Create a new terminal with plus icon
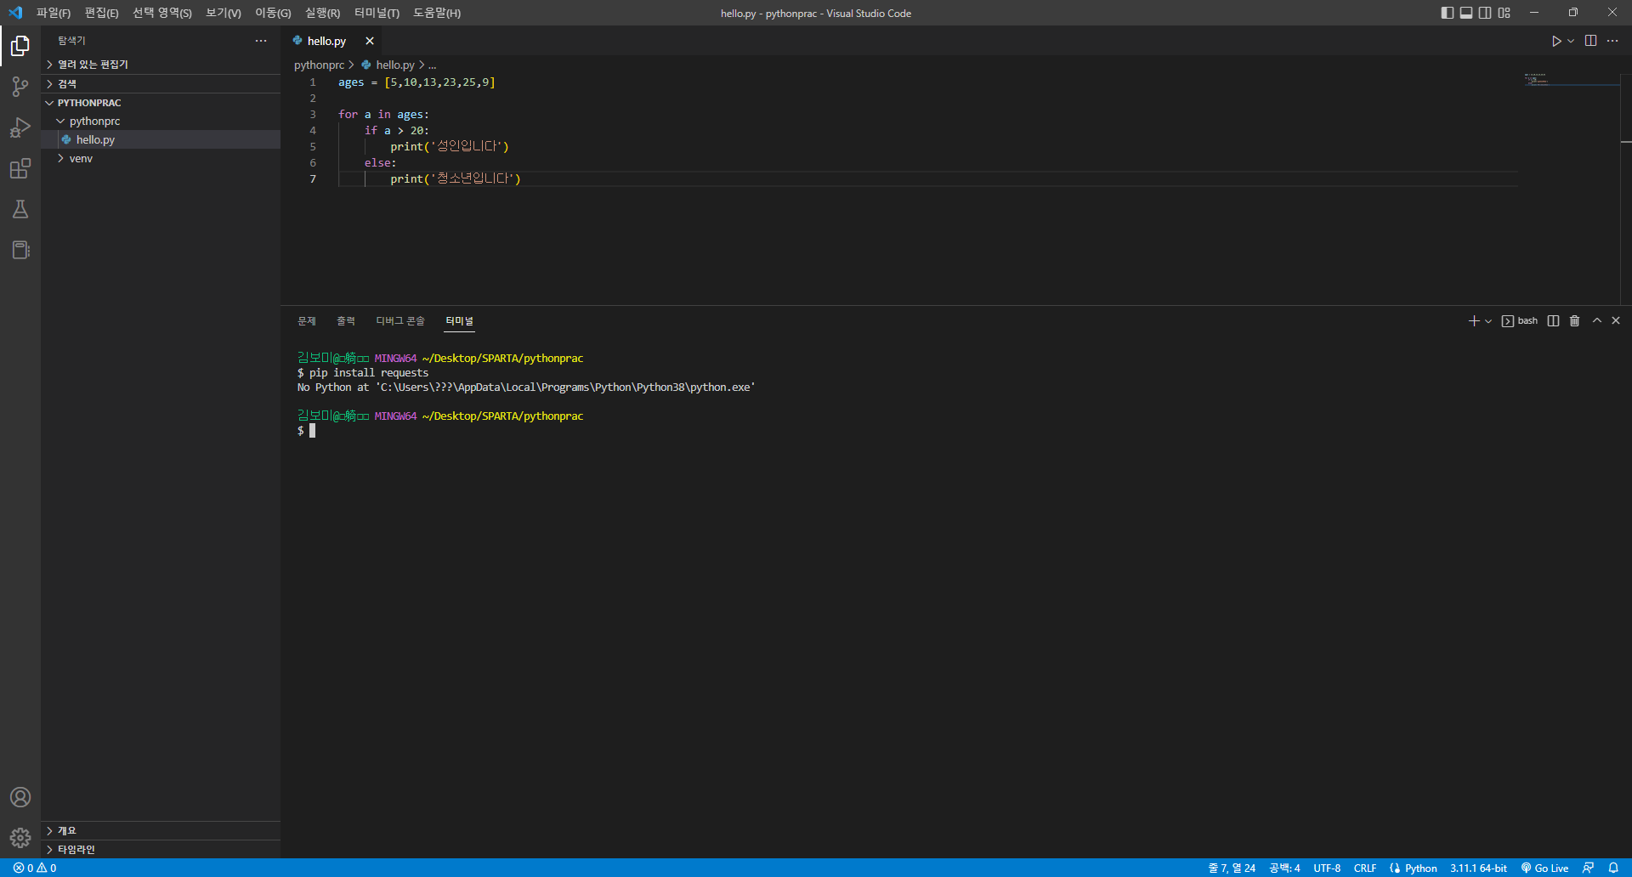Image resolution: width=1632 pixels, height=877 pixels. 1474,321
